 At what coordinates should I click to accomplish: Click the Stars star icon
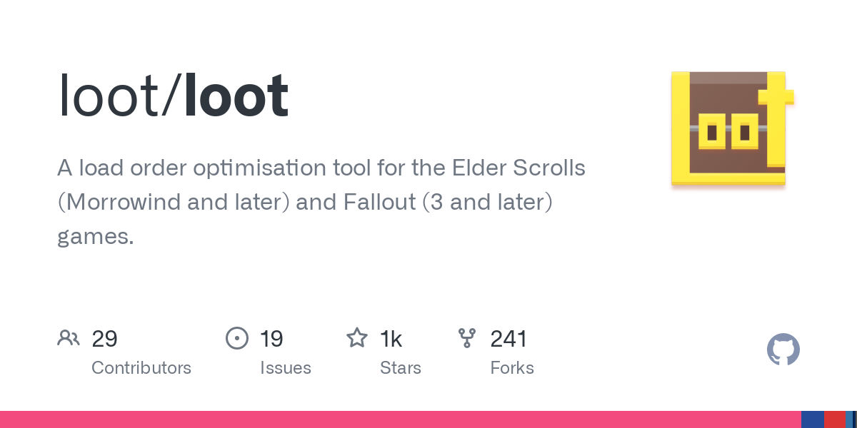click(x=357, y=338)
